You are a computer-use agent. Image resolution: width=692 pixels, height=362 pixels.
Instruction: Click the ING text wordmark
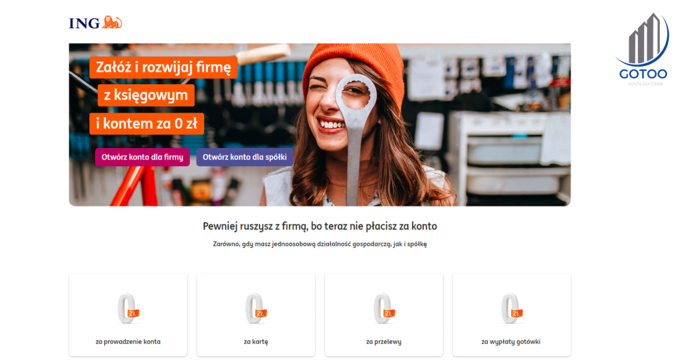tap(84, 23)
